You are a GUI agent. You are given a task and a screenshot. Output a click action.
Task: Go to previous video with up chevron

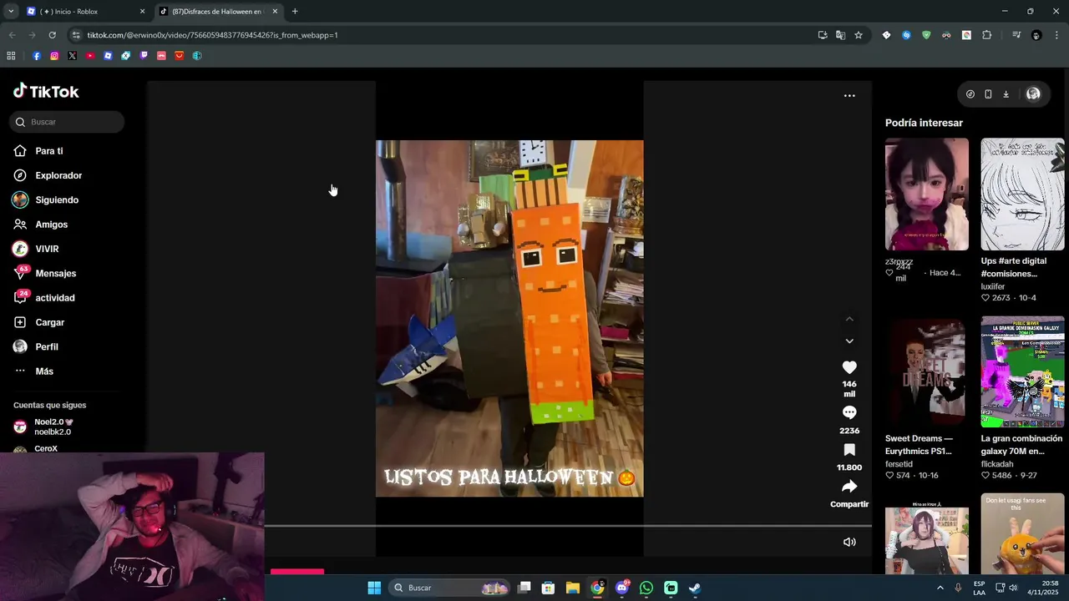point(849,319)
